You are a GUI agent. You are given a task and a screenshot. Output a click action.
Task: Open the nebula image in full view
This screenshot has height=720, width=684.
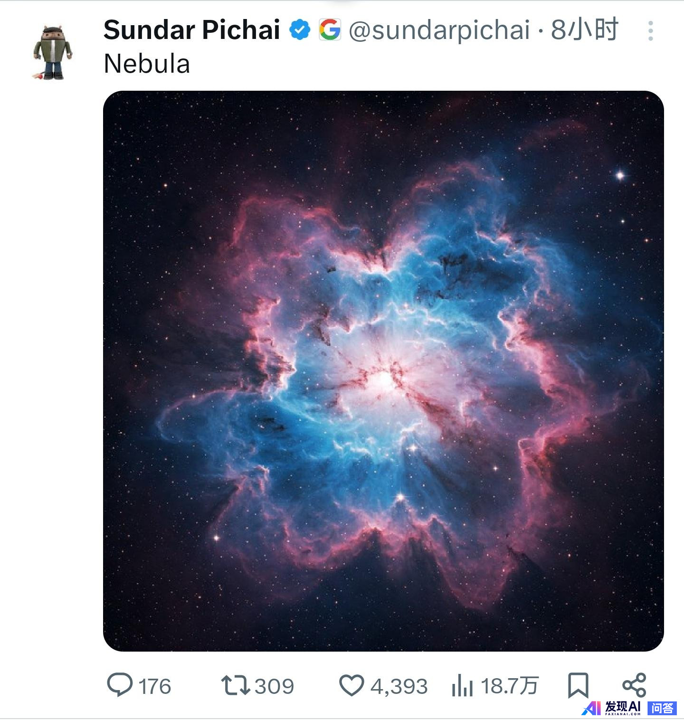(383, 371)
